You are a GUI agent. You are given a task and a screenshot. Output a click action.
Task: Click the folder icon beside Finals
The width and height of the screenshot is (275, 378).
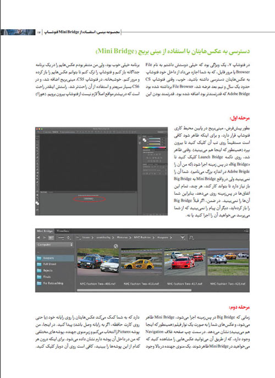click(39, 277)
